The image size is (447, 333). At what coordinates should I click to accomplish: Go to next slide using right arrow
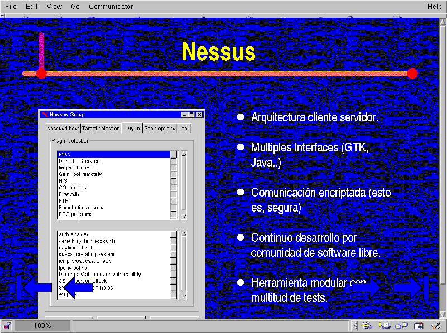[x=367, y=287]
